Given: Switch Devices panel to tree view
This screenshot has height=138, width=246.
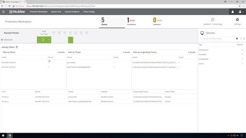Looking at the screenshot, I should tap(241, 38).
